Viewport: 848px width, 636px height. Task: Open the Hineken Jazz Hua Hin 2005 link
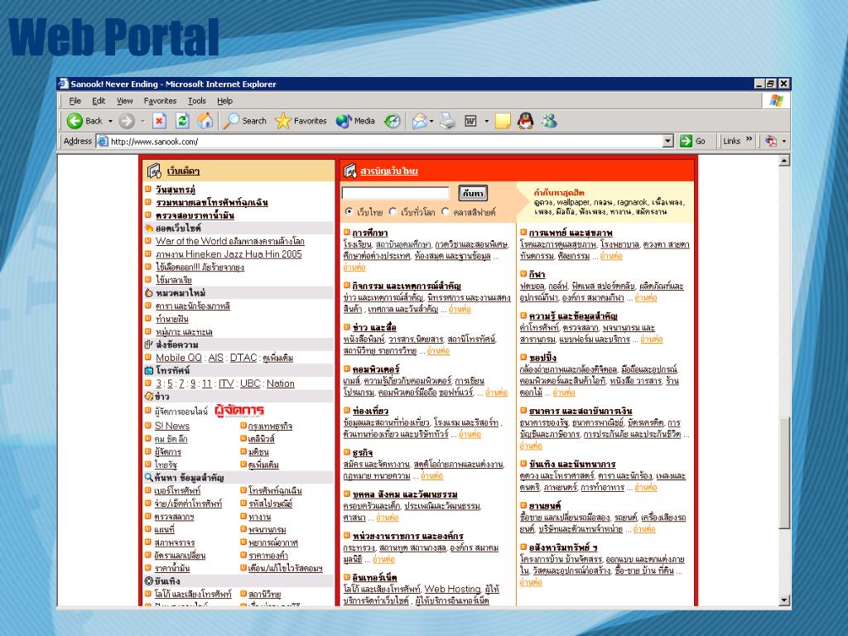pos(229,254)
